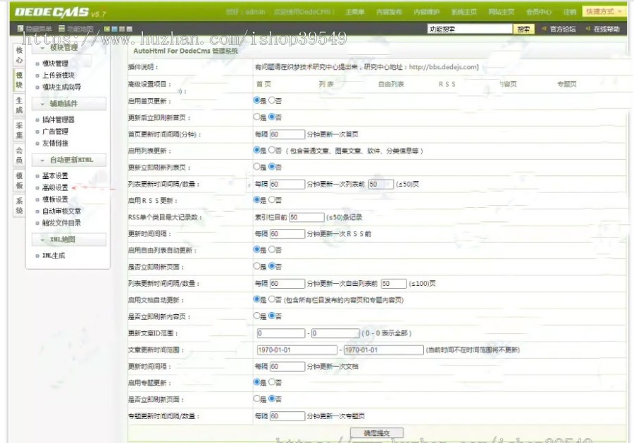Switch to the 系统 side tab
Screen dimensions: 634x443
19,206
